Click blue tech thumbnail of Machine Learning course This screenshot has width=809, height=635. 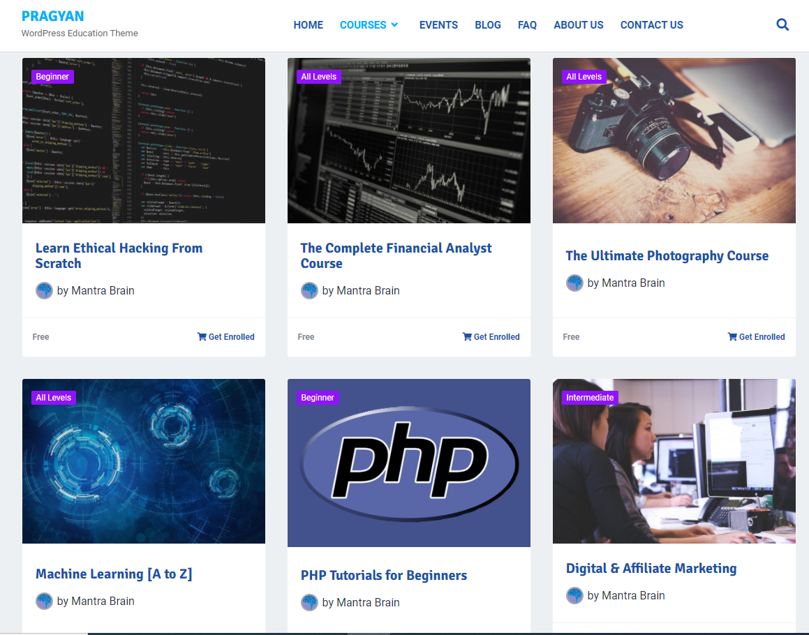(143, 461)
